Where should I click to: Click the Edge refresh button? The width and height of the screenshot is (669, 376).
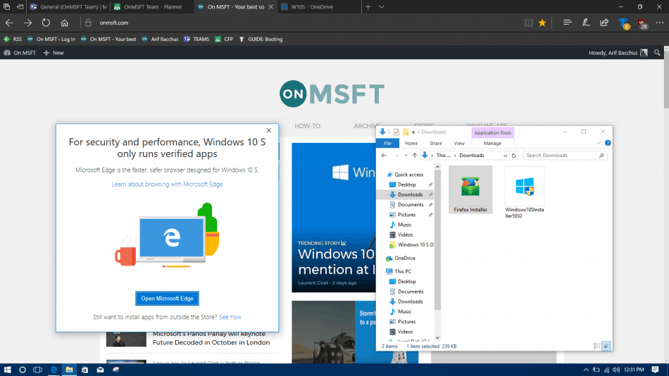[46, 23]
